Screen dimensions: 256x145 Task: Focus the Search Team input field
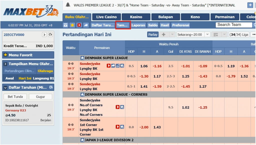click(x=234, y=25)
